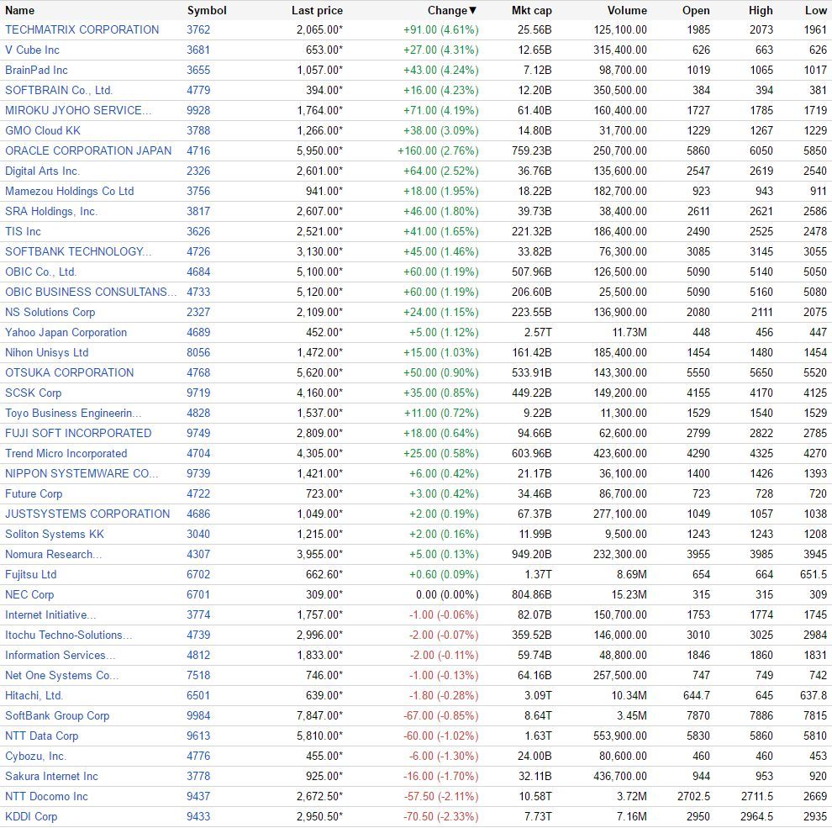Sort by High column header
Screen dimensions: 832x828
point(761,11)
